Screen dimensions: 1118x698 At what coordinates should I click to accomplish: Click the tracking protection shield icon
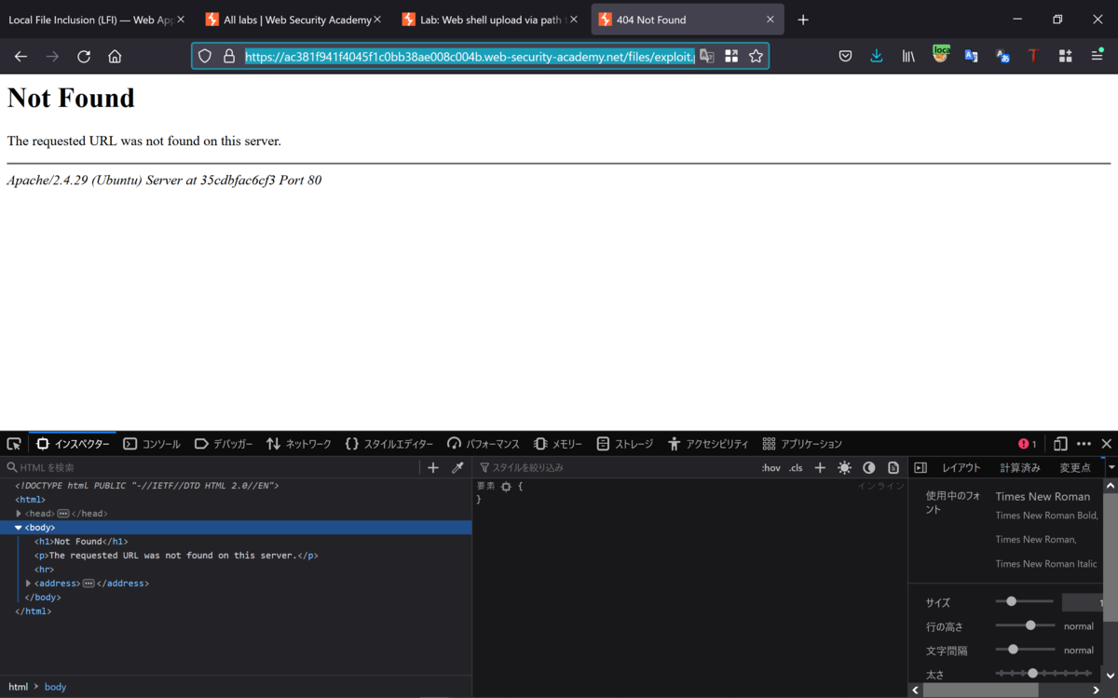click(x=205, y=56)
